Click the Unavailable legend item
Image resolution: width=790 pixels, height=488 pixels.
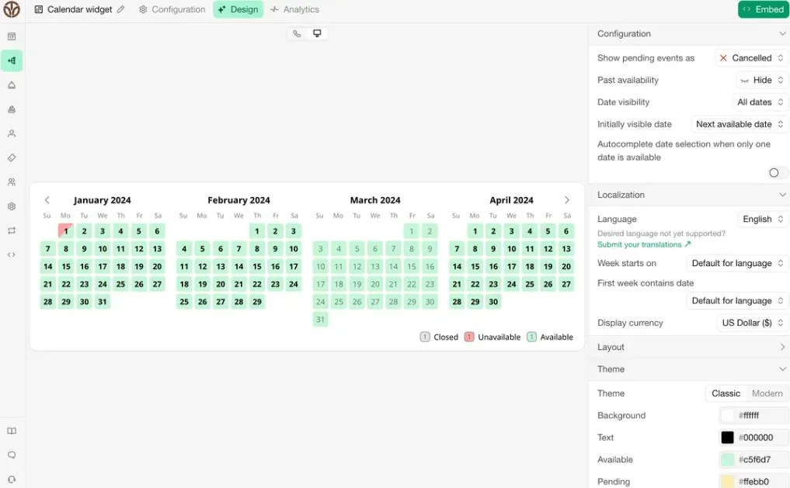[492, 337]
